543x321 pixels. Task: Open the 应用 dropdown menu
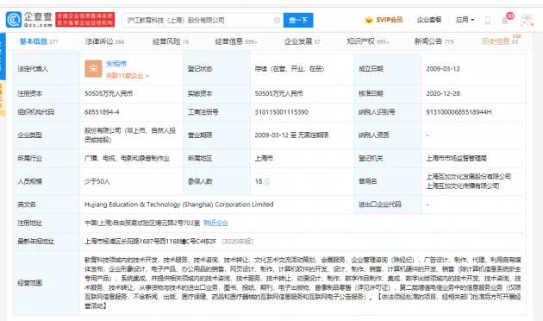(x=465, y=20)
